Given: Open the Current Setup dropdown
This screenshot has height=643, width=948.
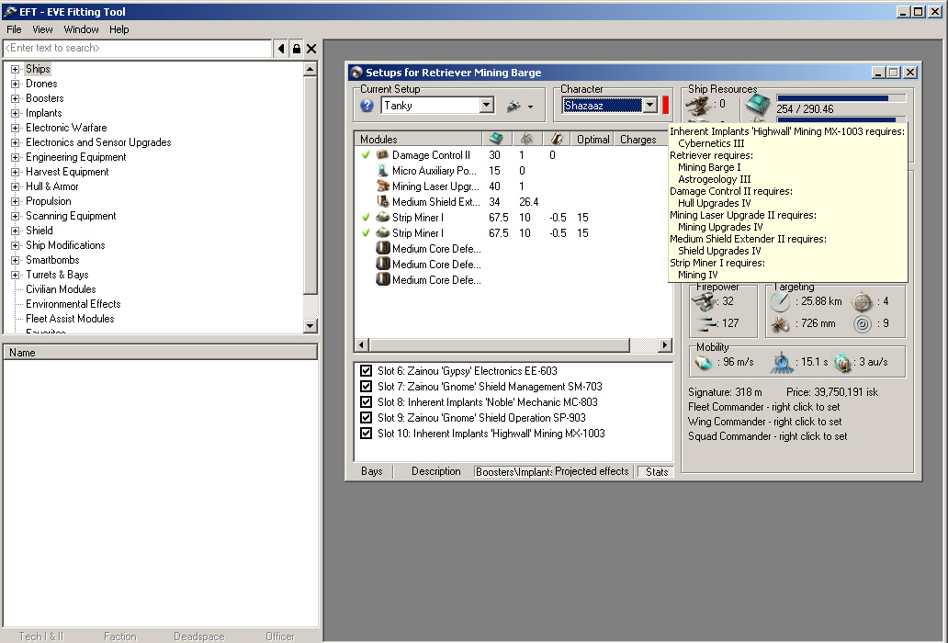Looking at the screenshot, I should click(x=487, y=106).
